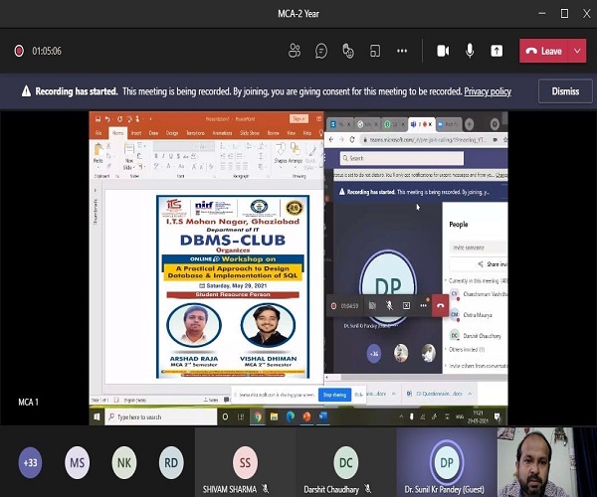
Task: Open a new browser tab with plus icon
Action: click(x=469, y=124)
